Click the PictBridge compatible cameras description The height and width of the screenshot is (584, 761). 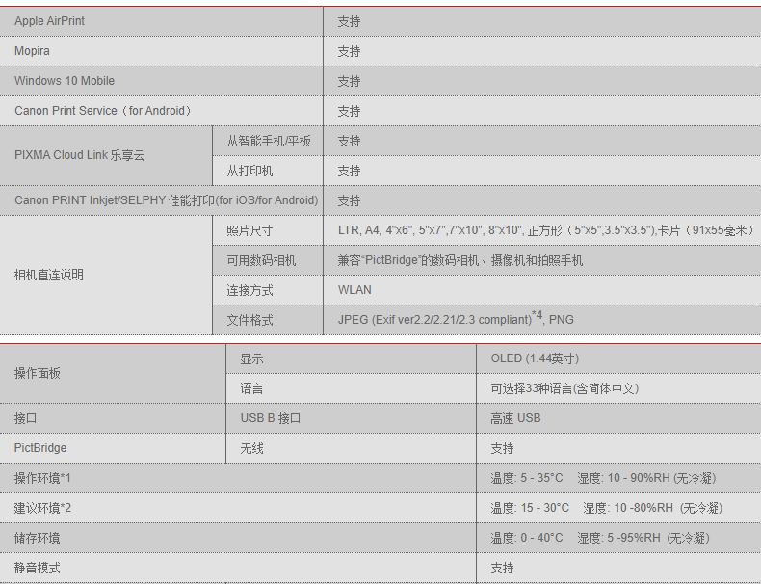click(x=460, y=261)
